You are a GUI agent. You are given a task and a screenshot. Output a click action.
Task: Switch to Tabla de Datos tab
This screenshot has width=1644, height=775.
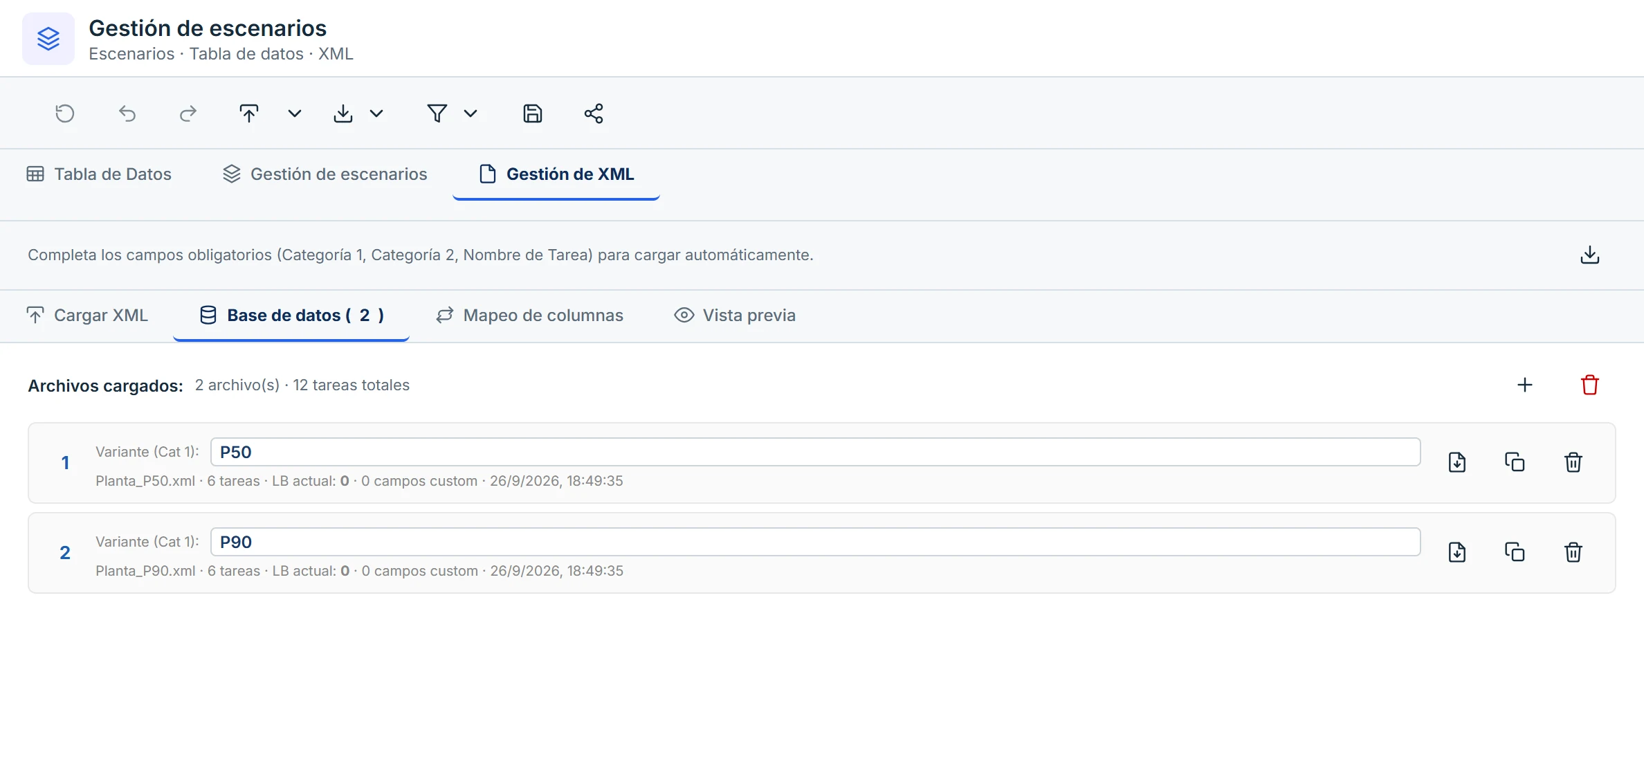(99, 174)
